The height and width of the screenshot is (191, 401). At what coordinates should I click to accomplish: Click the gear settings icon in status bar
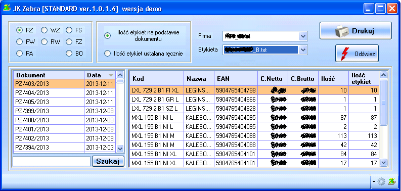pos(381,181)
